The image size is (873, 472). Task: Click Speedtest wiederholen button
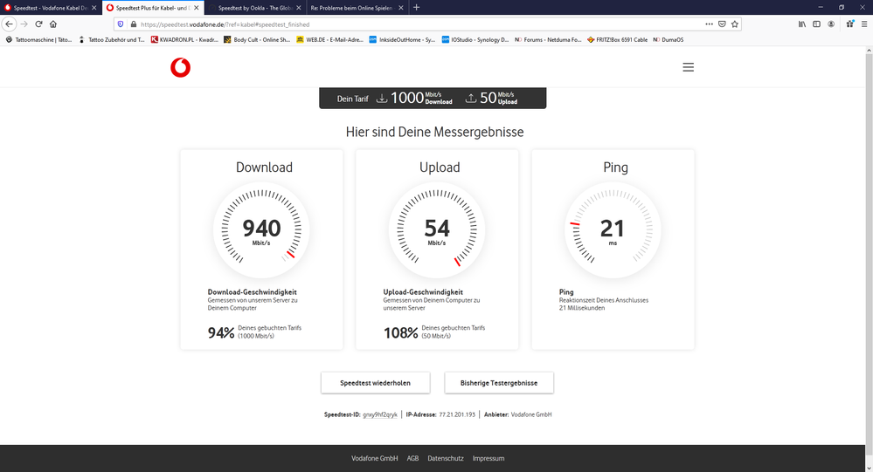click(x=375, y=382)
